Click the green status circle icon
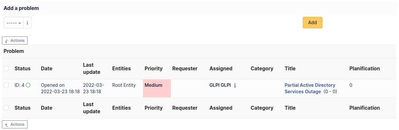This screenshot has width=399, height=130. pos(28,85)
